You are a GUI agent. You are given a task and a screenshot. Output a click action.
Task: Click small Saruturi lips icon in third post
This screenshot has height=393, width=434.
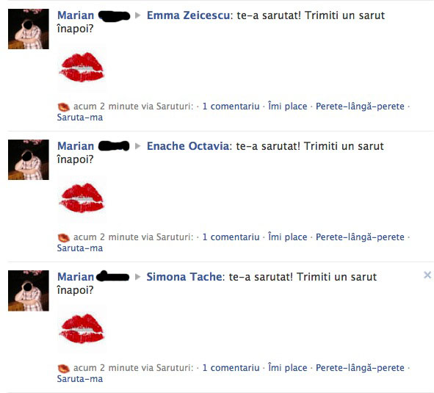63,368
